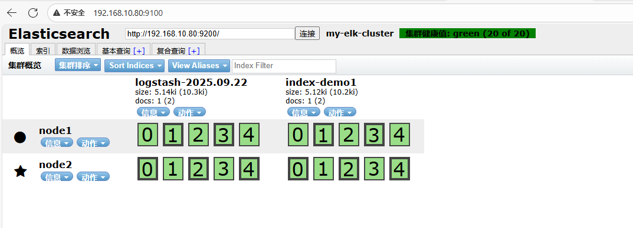Open the 动作 dropdown for node2
This screenshot has height=228, width=633.
coord(93,177)
